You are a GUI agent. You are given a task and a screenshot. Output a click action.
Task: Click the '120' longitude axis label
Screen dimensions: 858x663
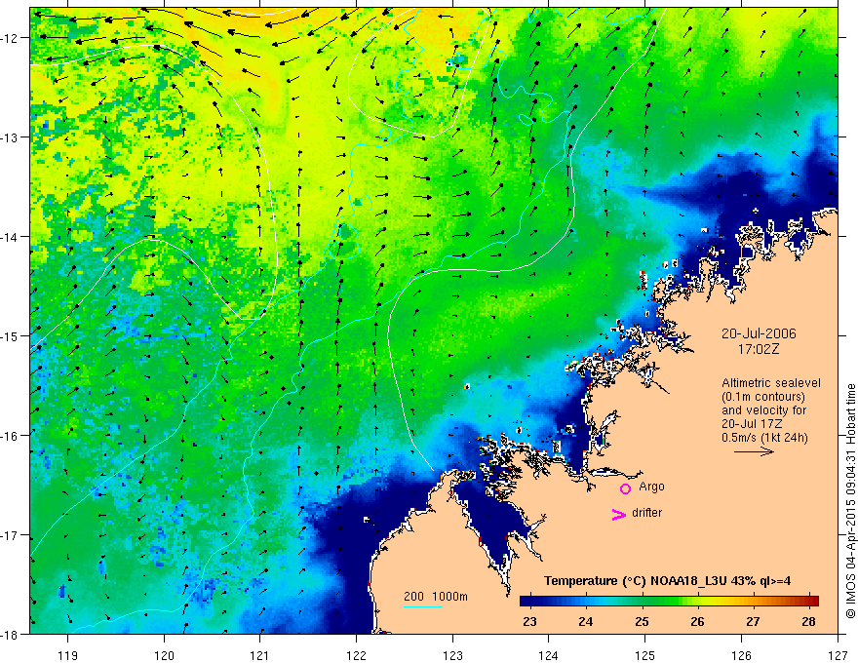tap(164, 655)
